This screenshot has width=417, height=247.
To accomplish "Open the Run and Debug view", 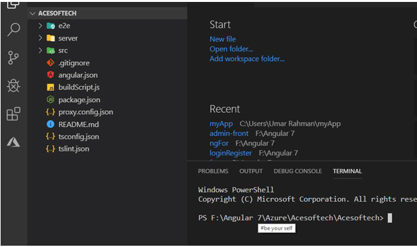I will click(14, 86).
